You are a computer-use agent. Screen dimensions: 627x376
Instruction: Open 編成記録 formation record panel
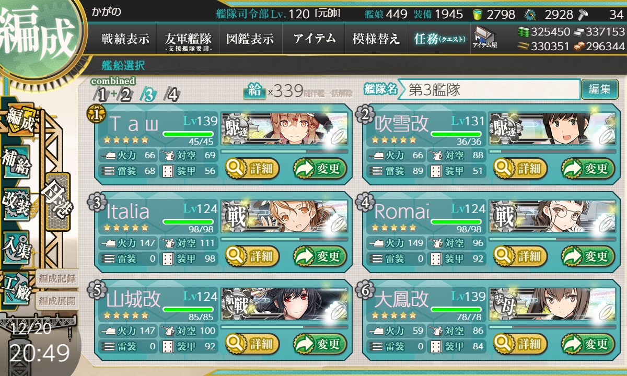[57, 279]
